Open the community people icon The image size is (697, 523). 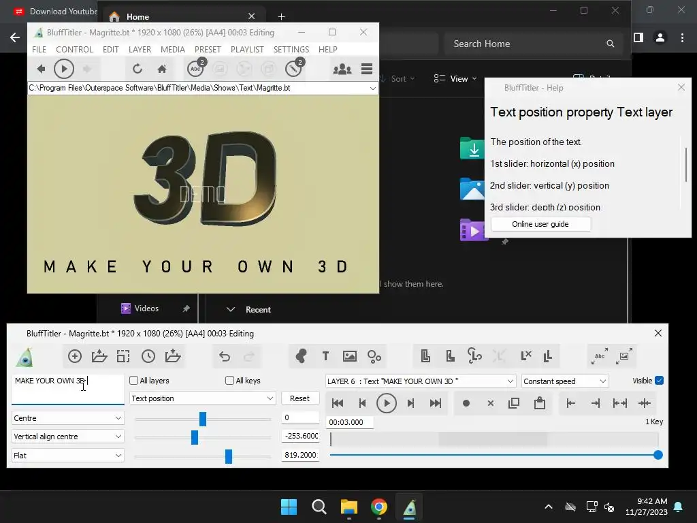point(342,69)
